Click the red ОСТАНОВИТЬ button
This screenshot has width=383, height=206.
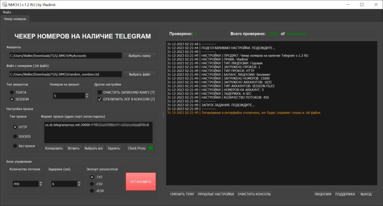(141, 182)
